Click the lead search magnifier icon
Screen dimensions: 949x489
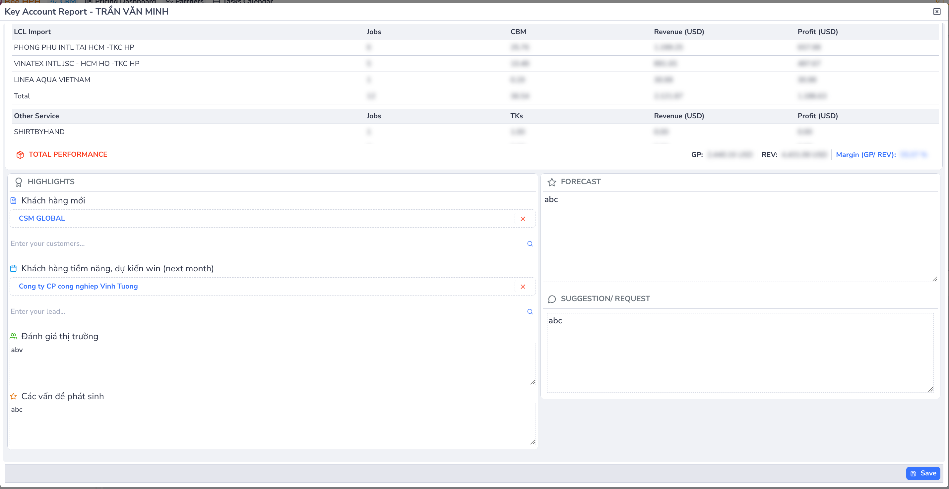tap(530, 312)
